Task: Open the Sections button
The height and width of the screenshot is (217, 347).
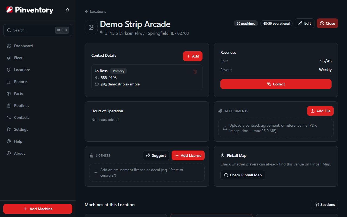Action: 324,205
